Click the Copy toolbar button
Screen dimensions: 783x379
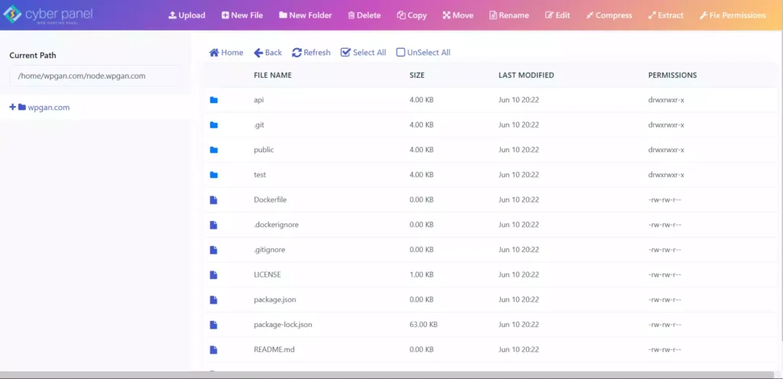point(412,15)
